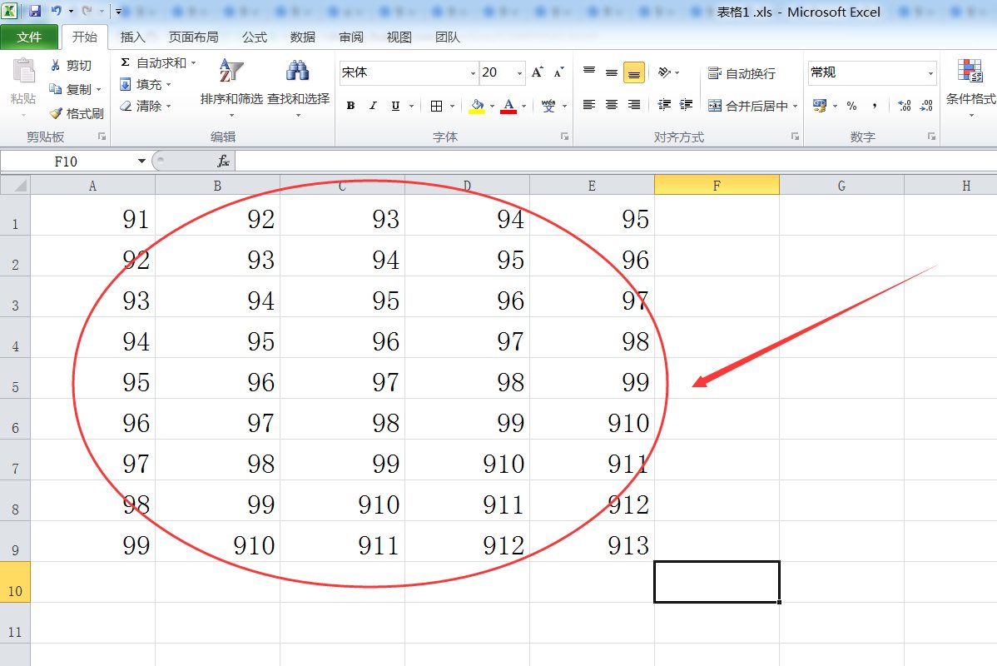
Task: Switch to the 插入 (Insert) ribbon tab
Action: pos(134,37)
